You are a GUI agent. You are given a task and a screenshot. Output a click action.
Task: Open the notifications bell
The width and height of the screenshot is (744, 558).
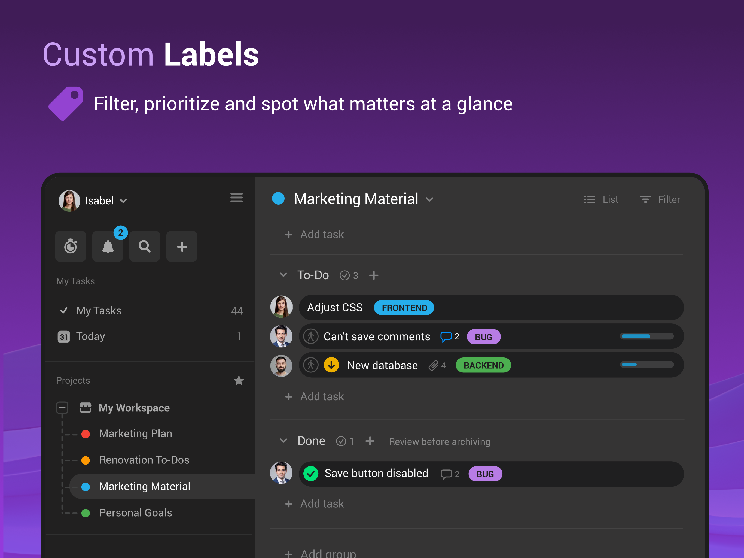(108, 246)
